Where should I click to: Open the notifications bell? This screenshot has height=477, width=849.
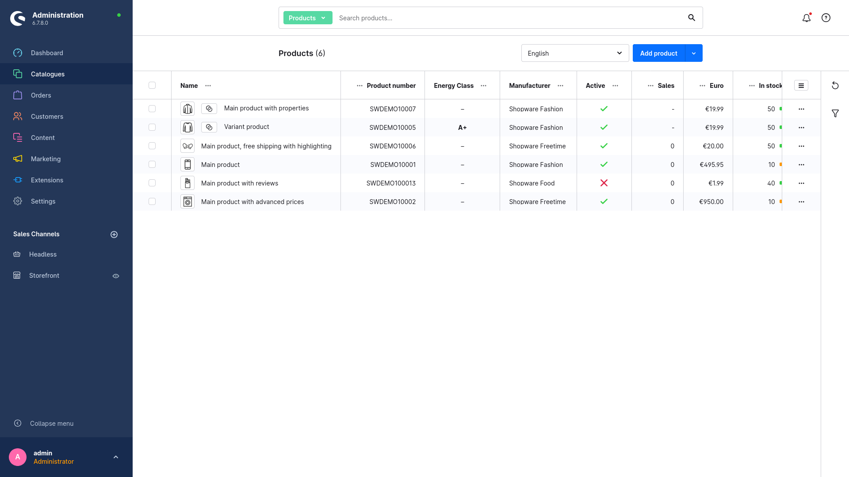pyautogui.click(x=806, y=18)
